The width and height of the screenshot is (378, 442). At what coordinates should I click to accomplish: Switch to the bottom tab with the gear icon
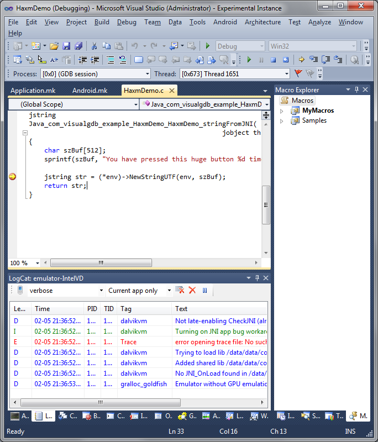tap(187, 416)
